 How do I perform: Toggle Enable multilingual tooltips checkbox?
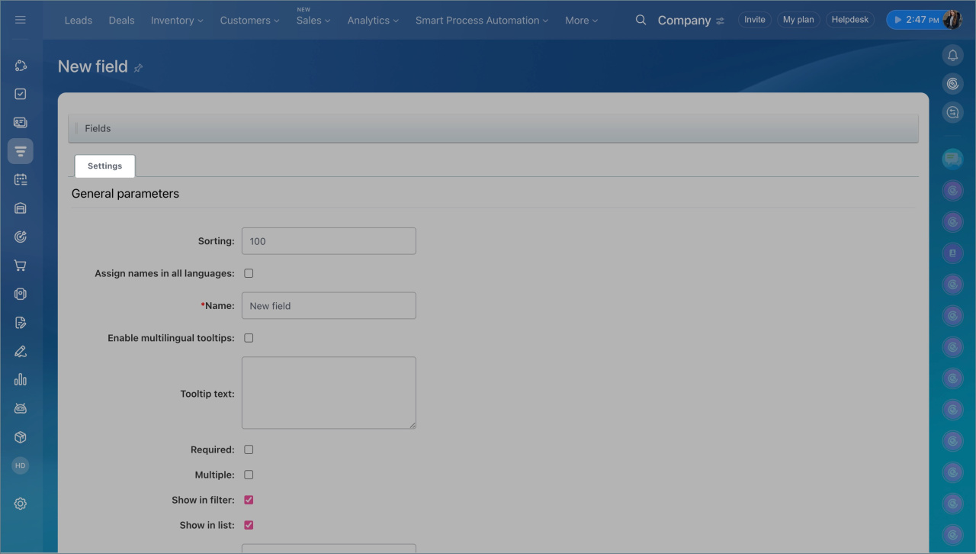[249, 337]
